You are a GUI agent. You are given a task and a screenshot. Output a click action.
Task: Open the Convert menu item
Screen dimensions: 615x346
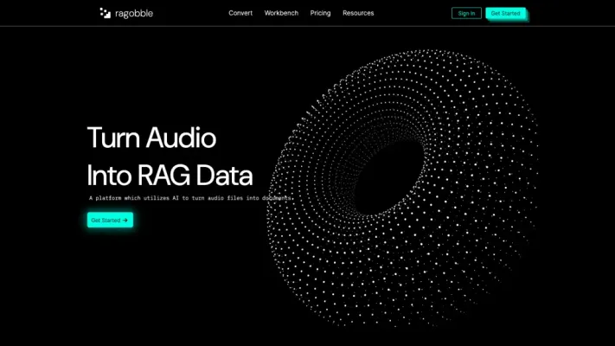click(240, 13)
